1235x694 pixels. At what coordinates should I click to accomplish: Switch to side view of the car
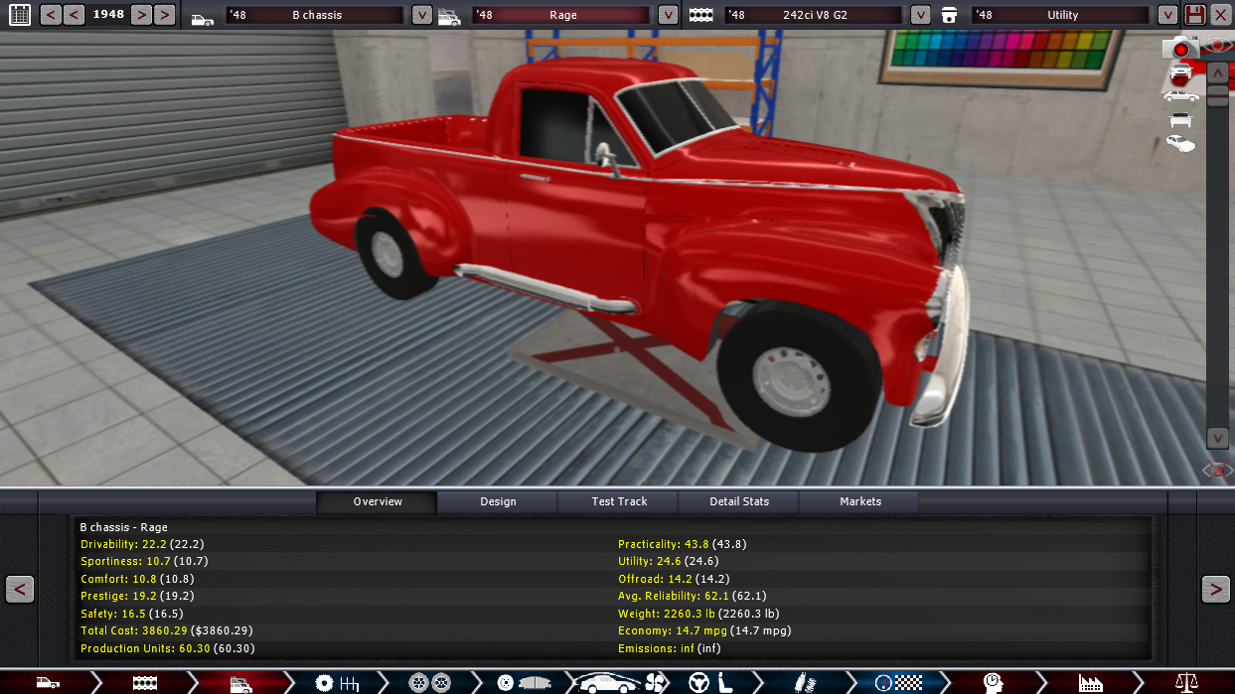[x=1180, y=96]
